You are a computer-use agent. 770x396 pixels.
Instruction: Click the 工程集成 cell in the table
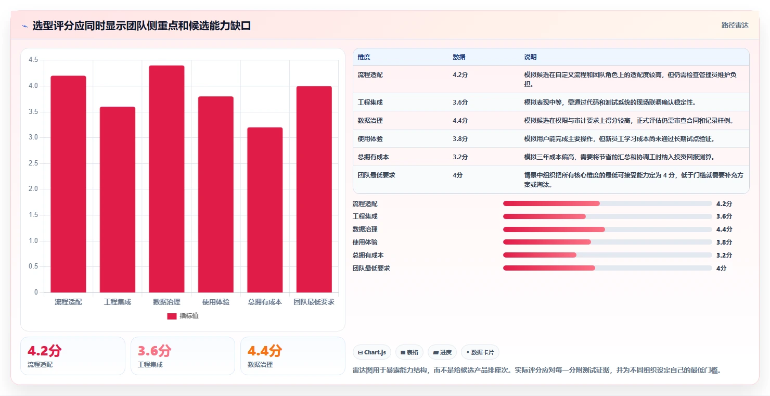pos(370,103)
